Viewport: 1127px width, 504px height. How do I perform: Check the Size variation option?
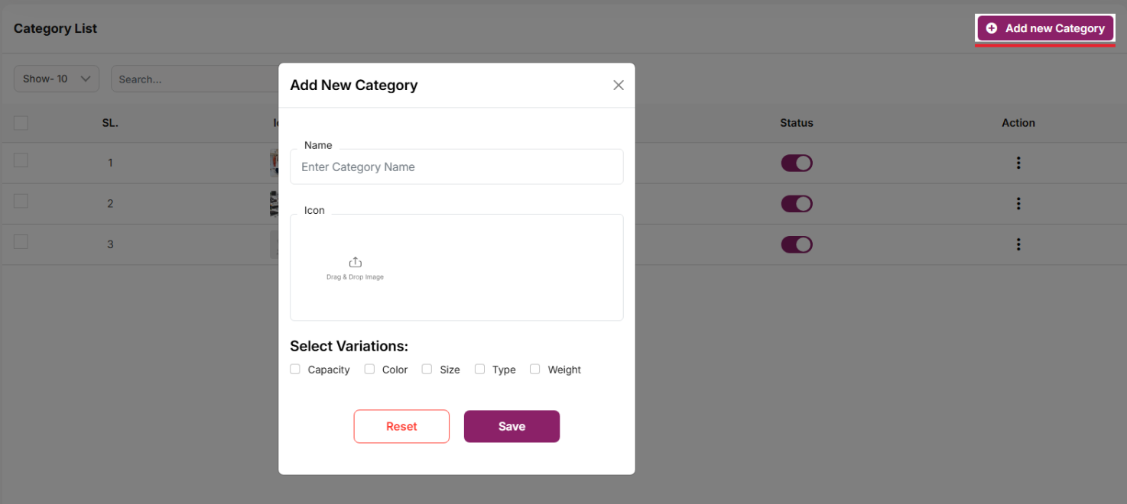pyautogui.click(x=427, y=370)
